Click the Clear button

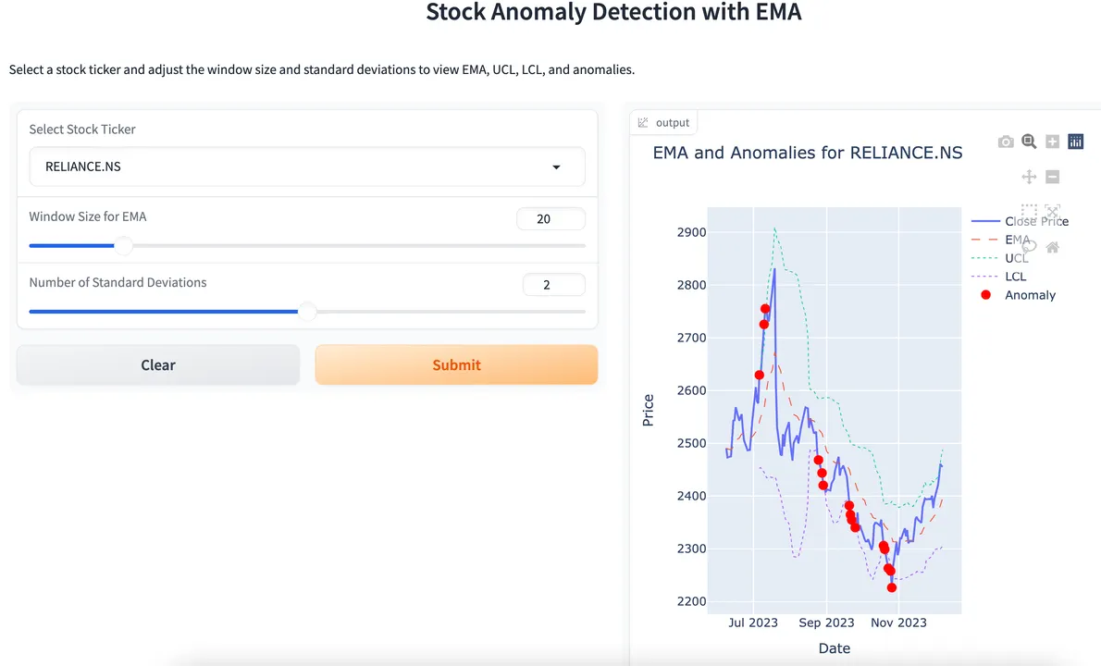(158, 365)
